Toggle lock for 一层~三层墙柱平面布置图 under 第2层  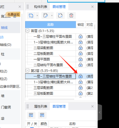81,76
